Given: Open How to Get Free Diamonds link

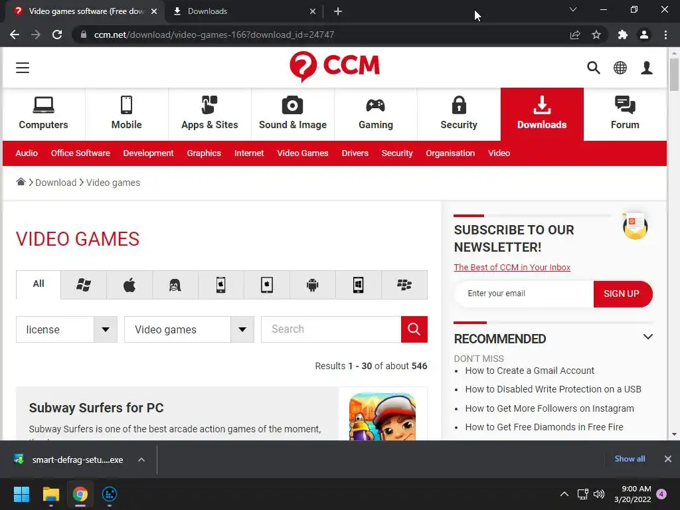Looking at the screenshot, I should click(545, 427).
